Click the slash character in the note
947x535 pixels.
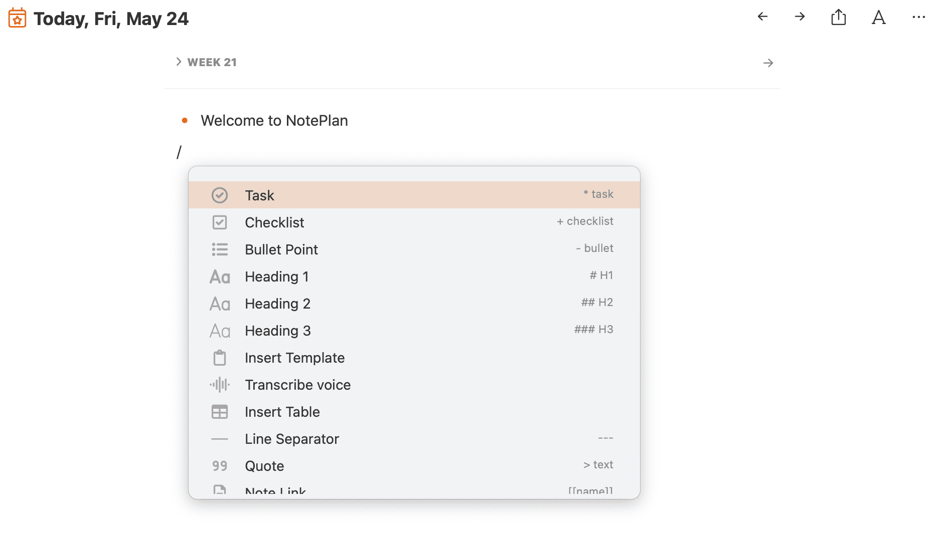click(x=180, y=151)
